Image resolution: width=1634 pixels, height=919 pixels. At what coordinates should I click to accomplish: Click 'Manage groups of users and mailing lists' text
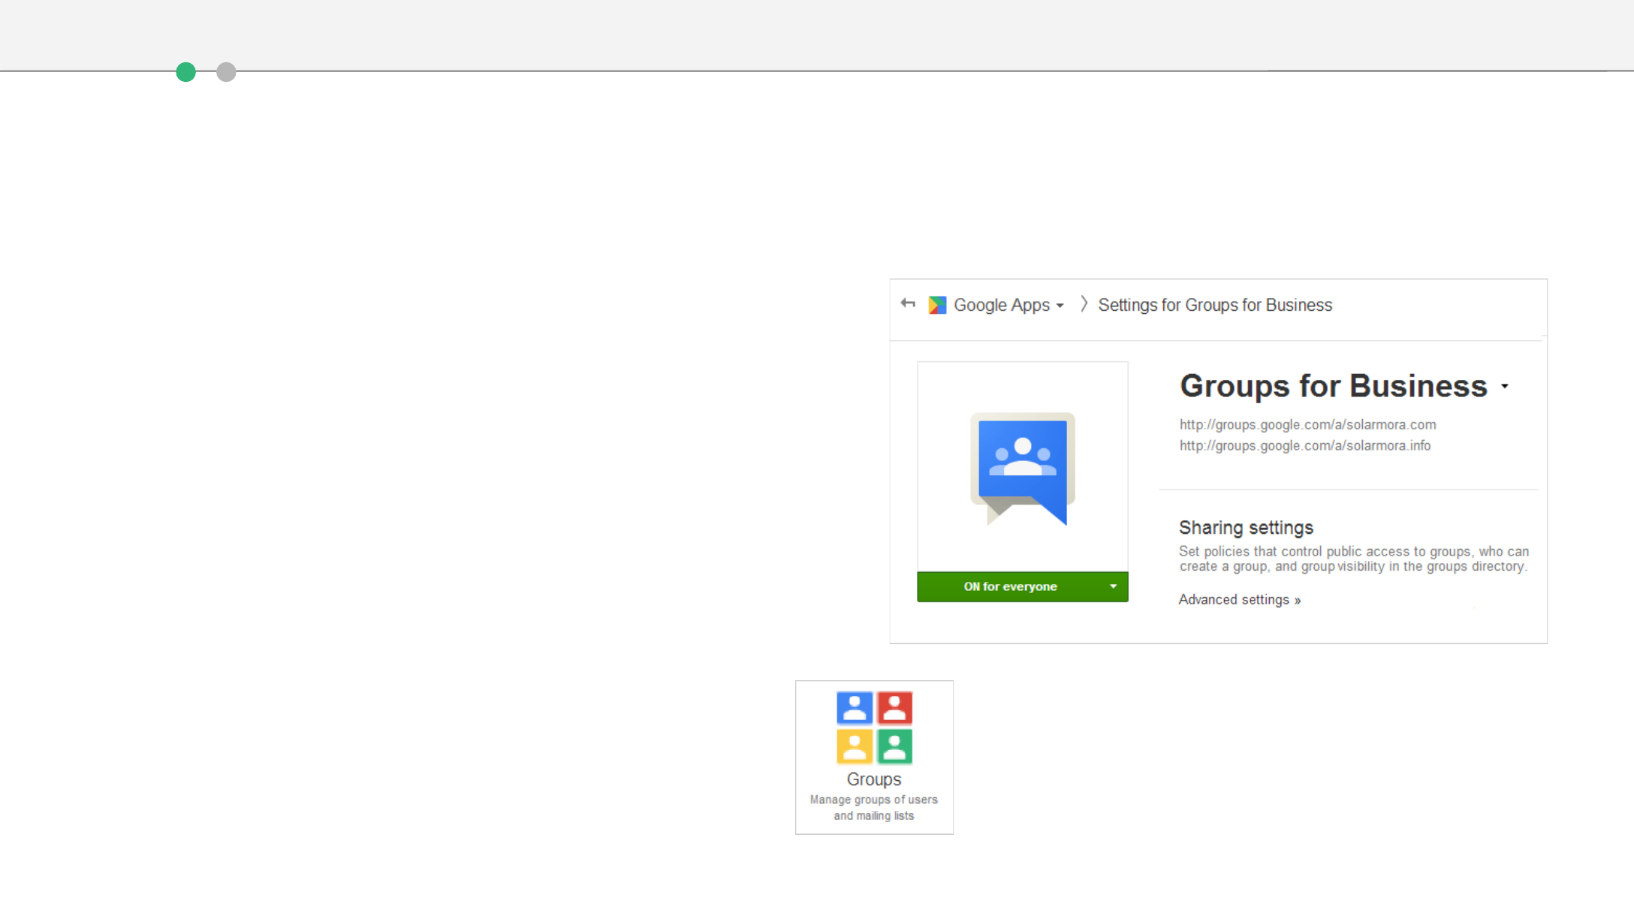click(x=874, y=808)
